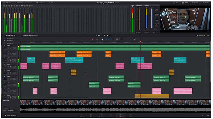Select the red pointer selection tool
This screenshot has height=119, width=213.
pos(93,39)
